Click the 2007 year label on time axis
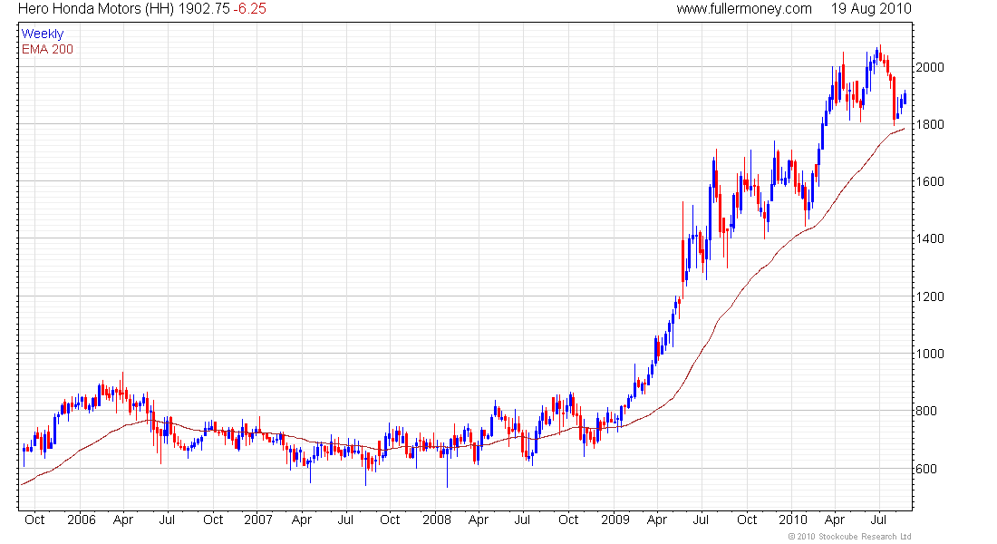 258,520
